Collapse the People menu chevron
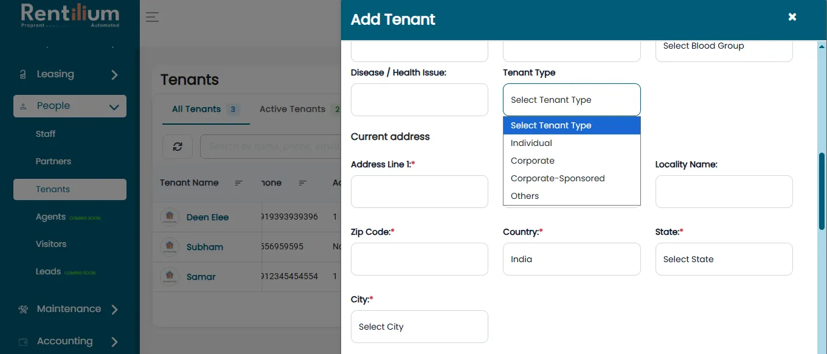Image resolution: width=827 pixels, height=354 pixels. pyautogui.click(x=114, y=106)
